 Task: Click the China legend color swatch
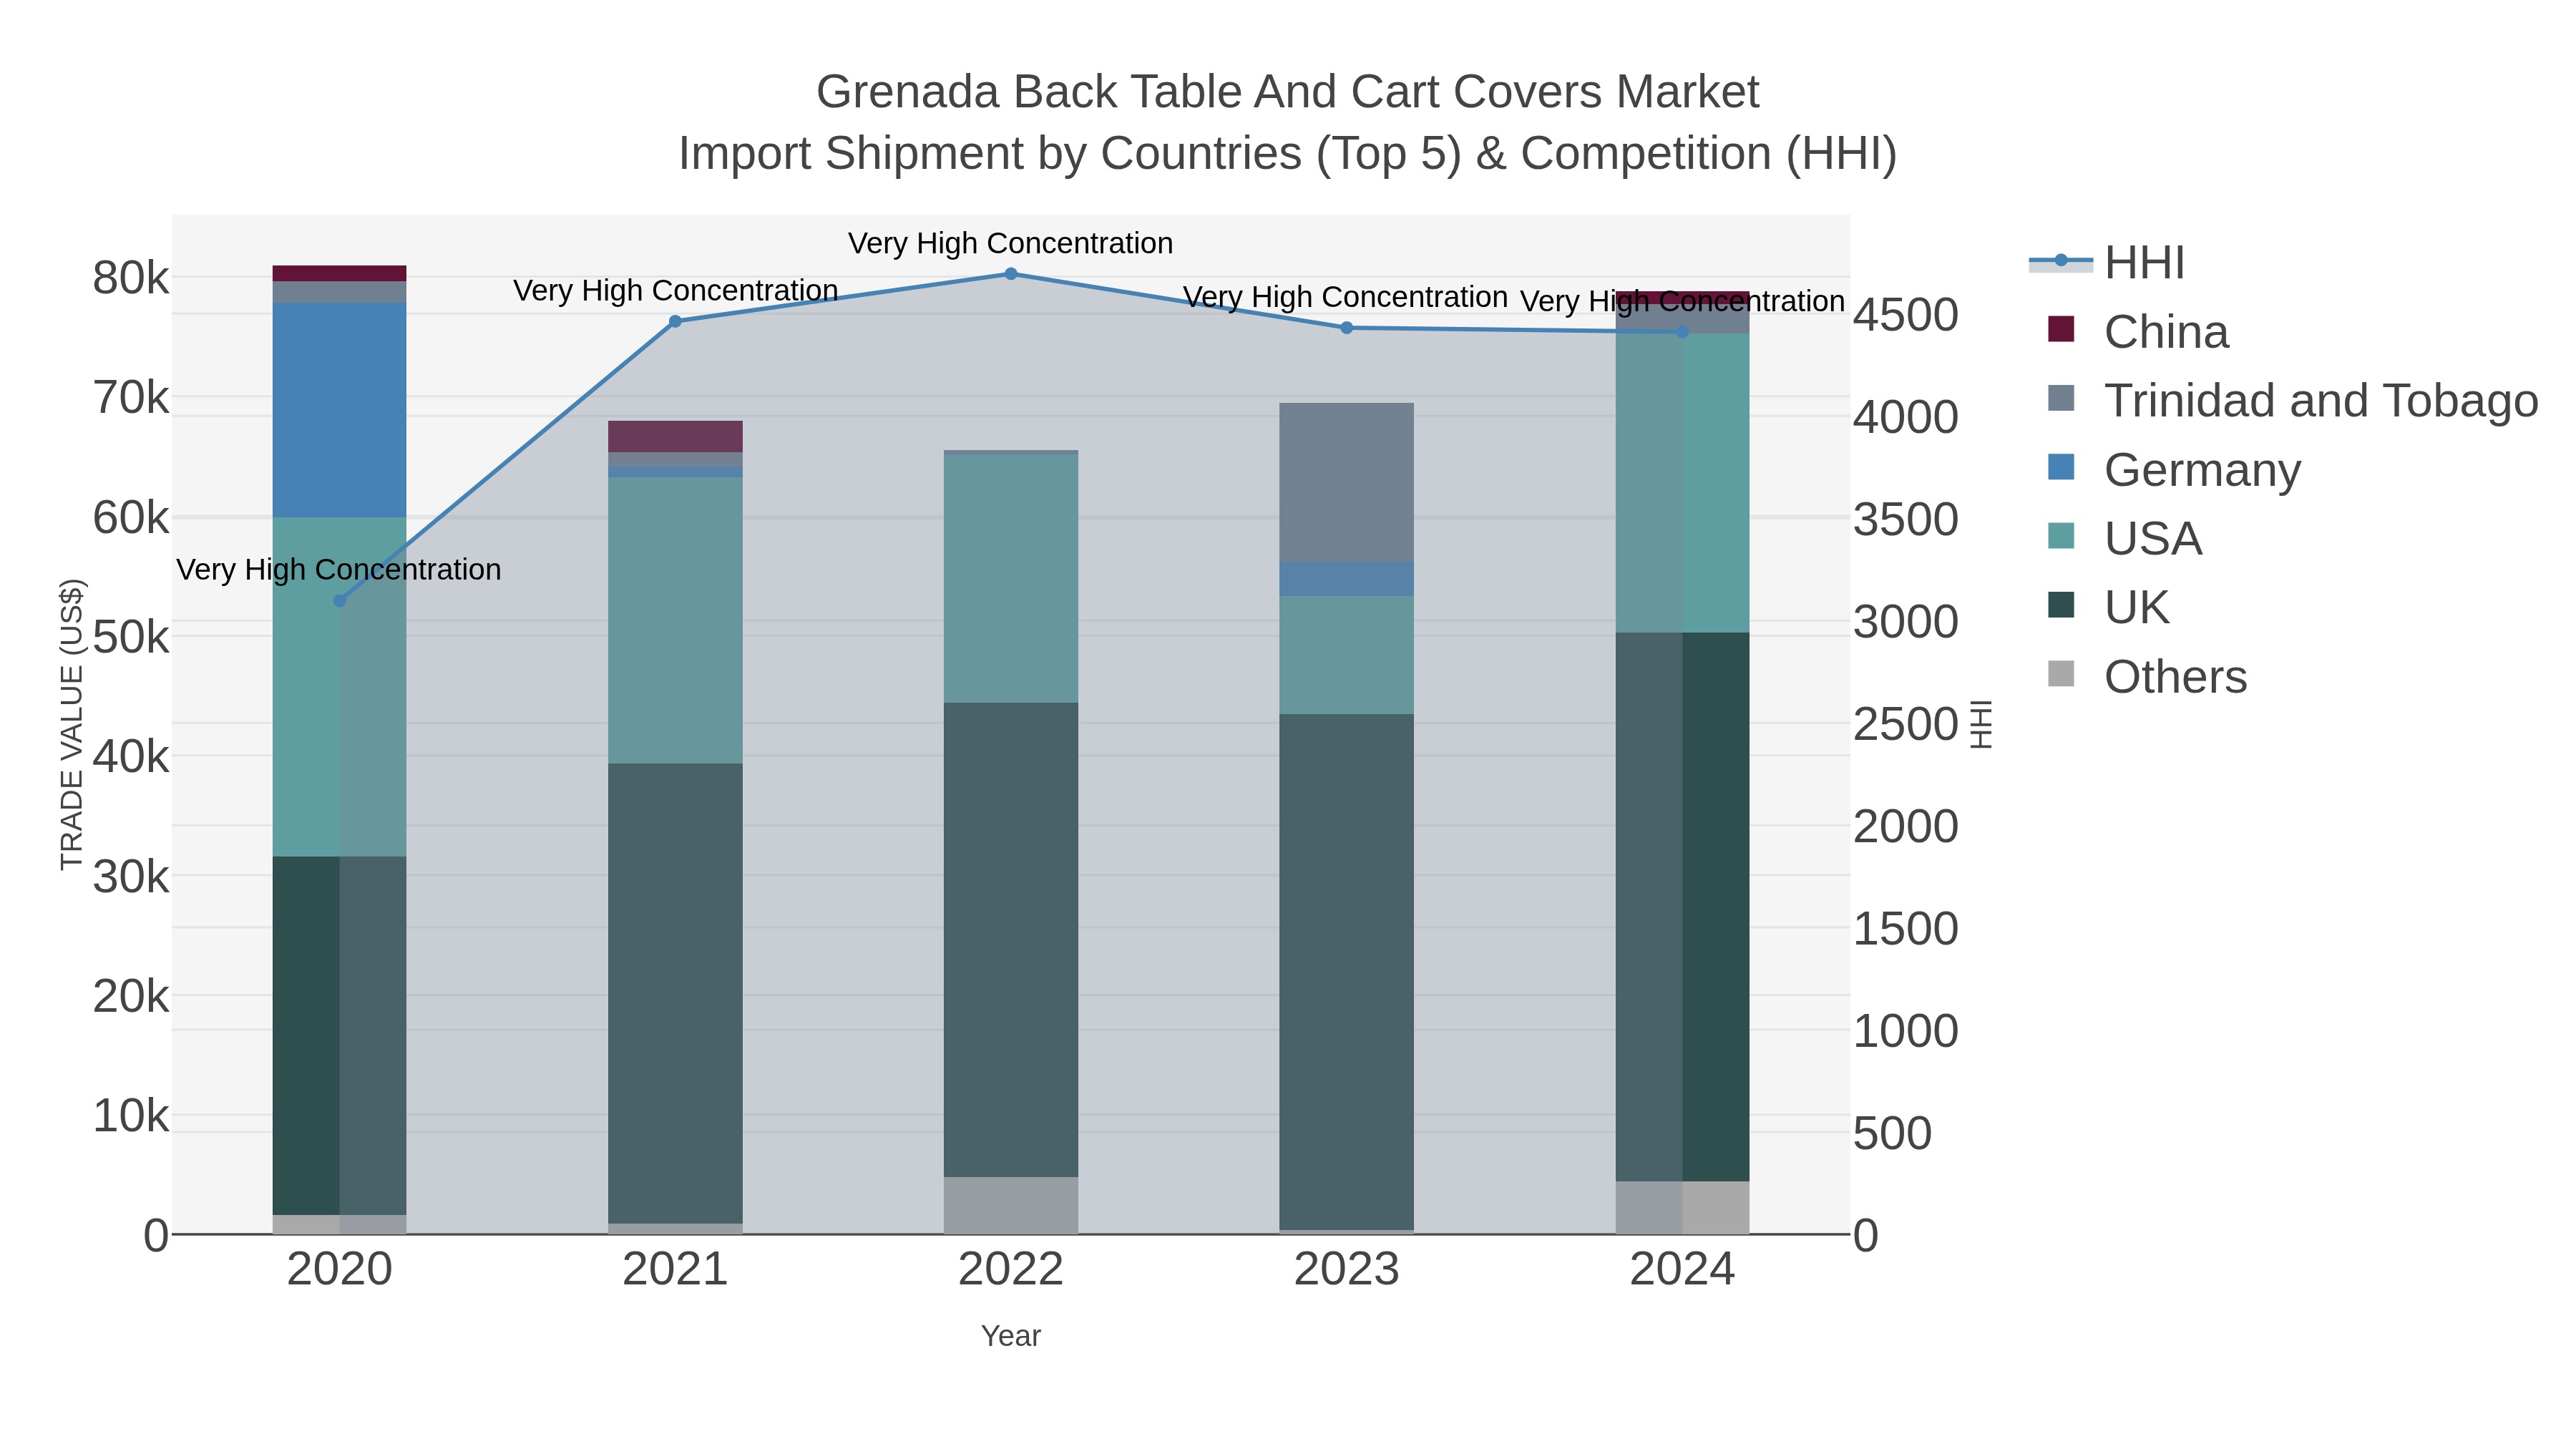tap(2061, 329)
